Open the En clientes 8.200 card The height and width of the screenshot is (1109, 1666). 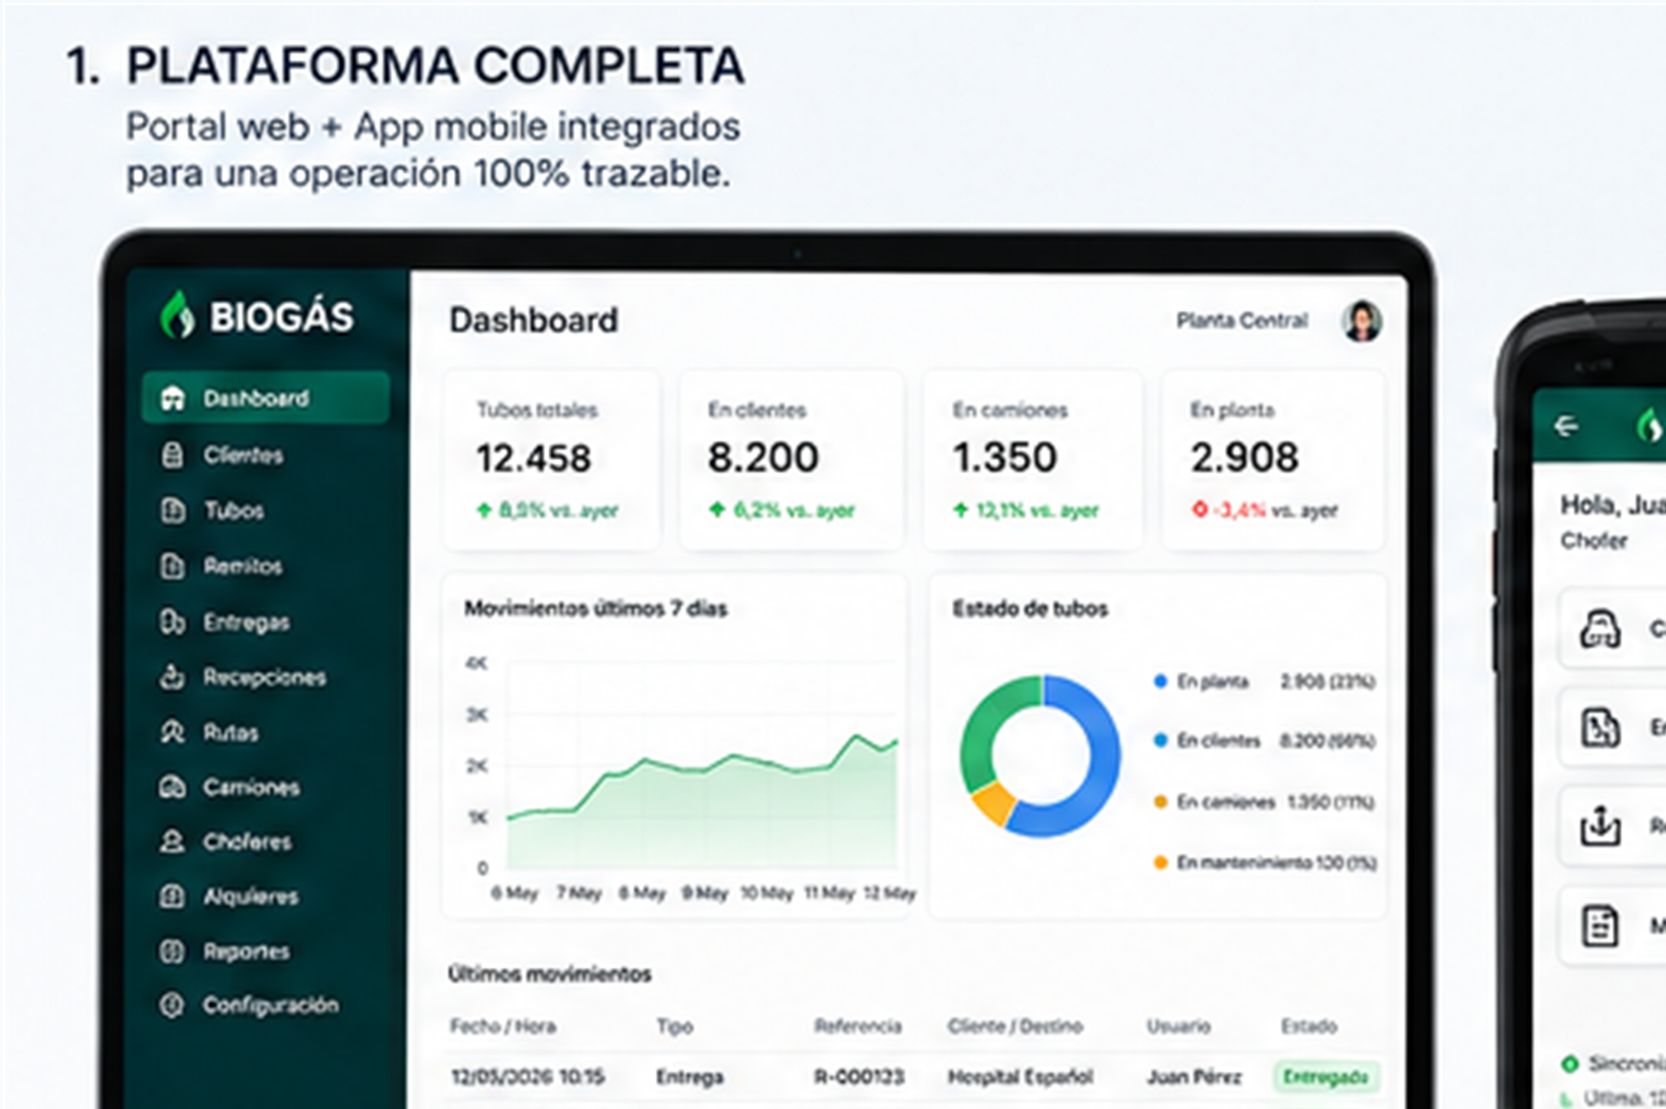point(792,460)
